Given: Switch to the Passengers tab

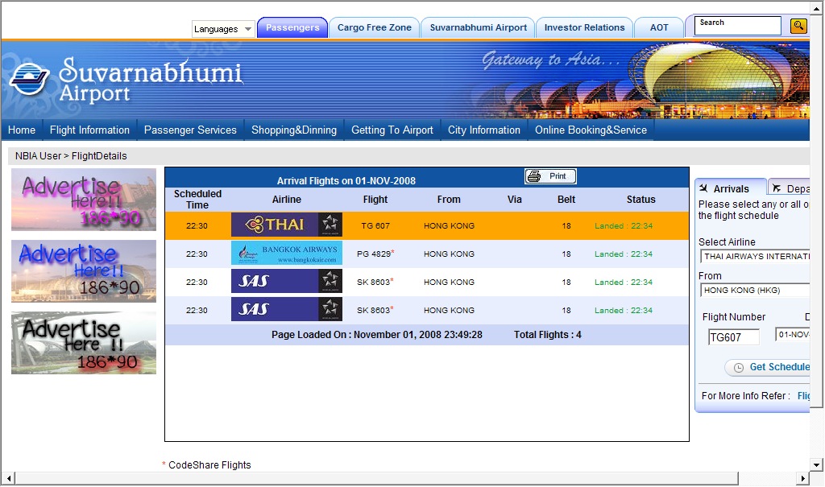Looking at the screenshot, I should 292,27.
